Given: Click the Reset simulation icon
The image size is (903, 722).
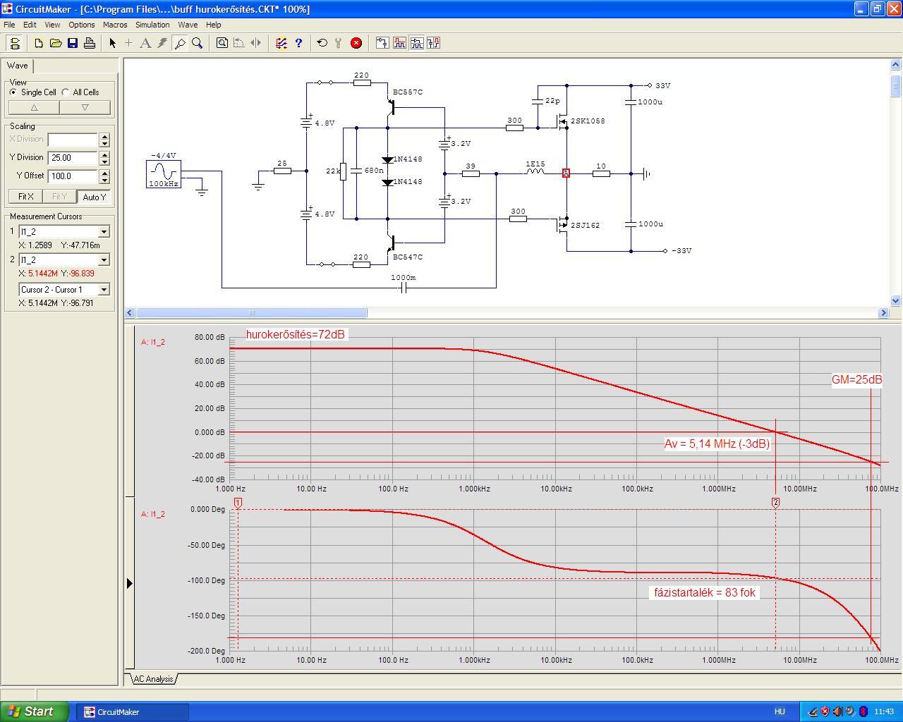Looking at the screenshot, I should [322, 43].
